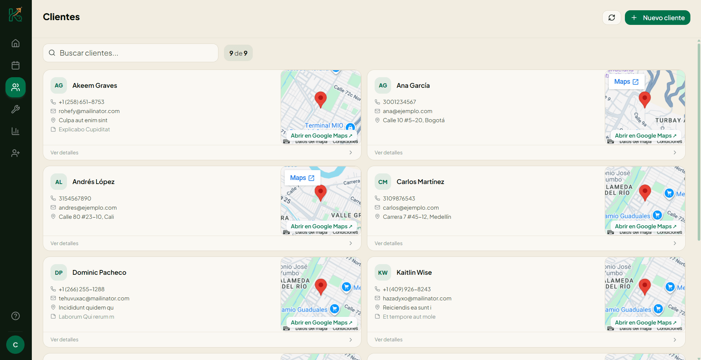The width and height of the screenshot is (701, 360).
Task: Click the red pin on Kaitlin Wise's map
Action: [x=645, y=286]
